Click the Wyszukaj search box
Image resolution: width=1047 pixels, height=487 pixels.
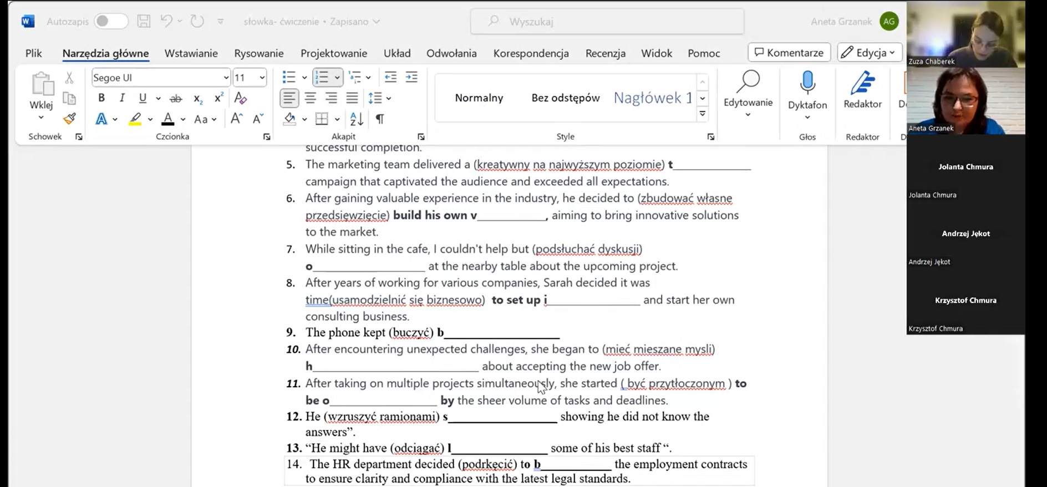click(x=607, y=22)
